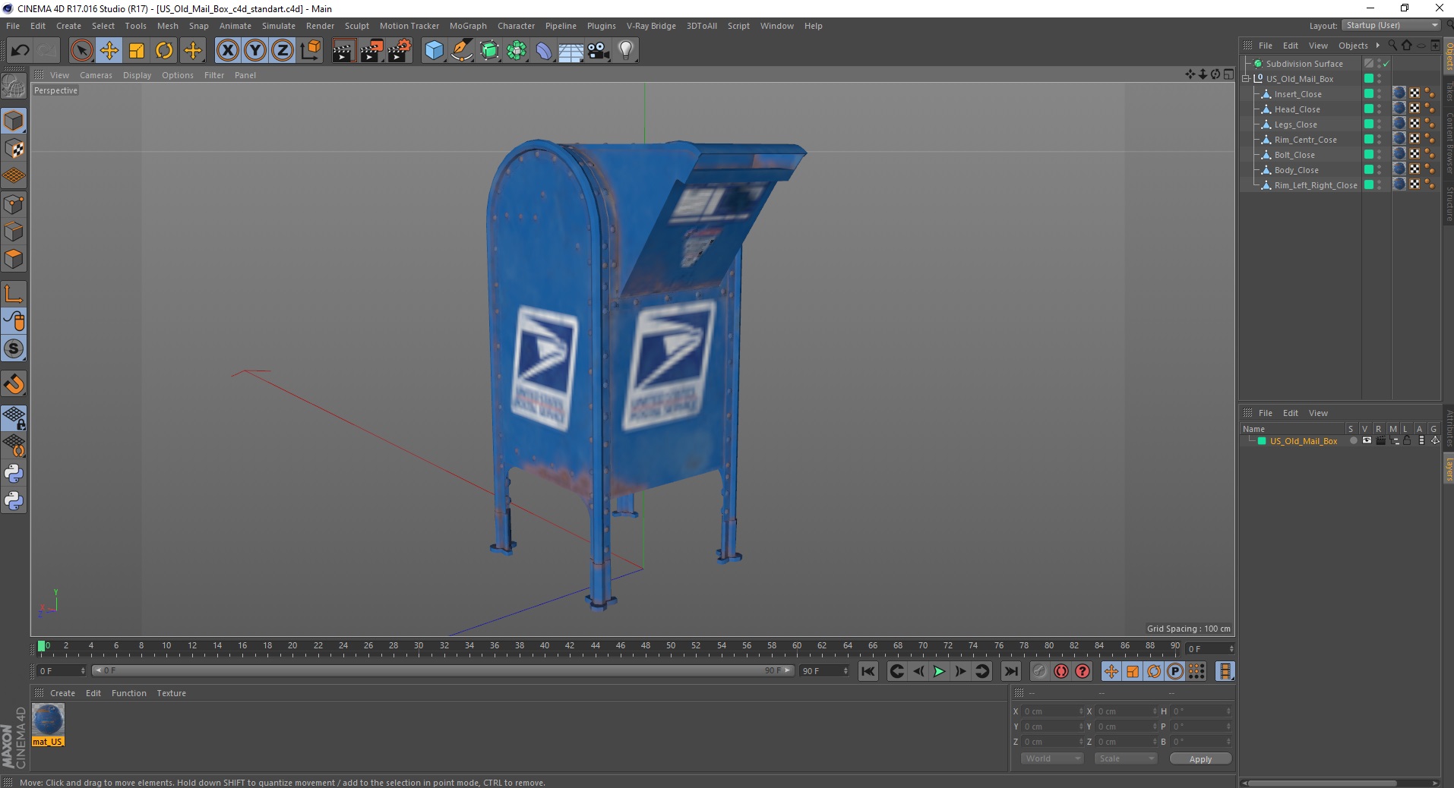This screenshot has width=1454, height=788.
Task: Select the Move tool in top toolbar
Action: 109,51
